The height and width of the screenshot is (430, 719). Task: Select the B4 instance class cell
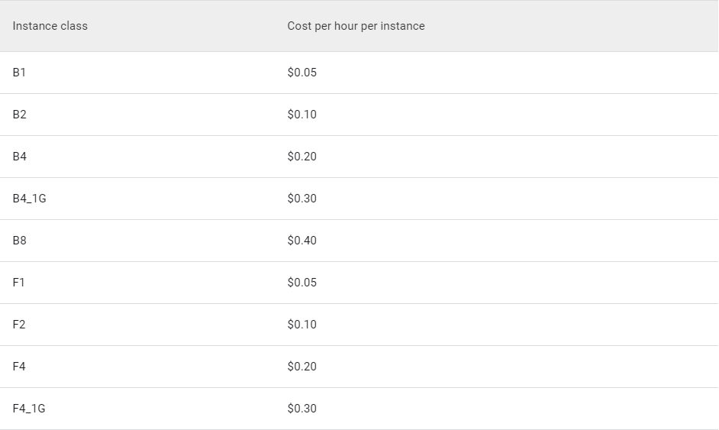[19, 157]
